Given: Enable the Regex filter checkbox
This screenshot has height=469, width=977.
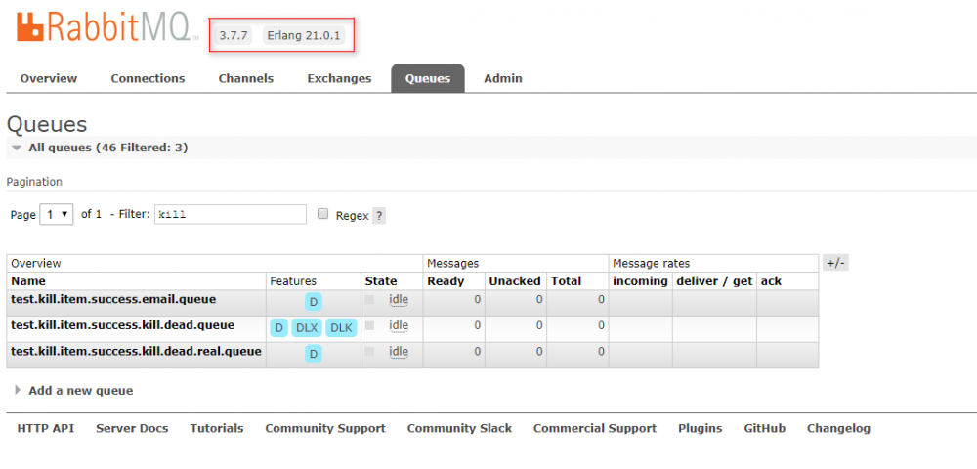Looking at the screenshot, I should tap(323, 214).
